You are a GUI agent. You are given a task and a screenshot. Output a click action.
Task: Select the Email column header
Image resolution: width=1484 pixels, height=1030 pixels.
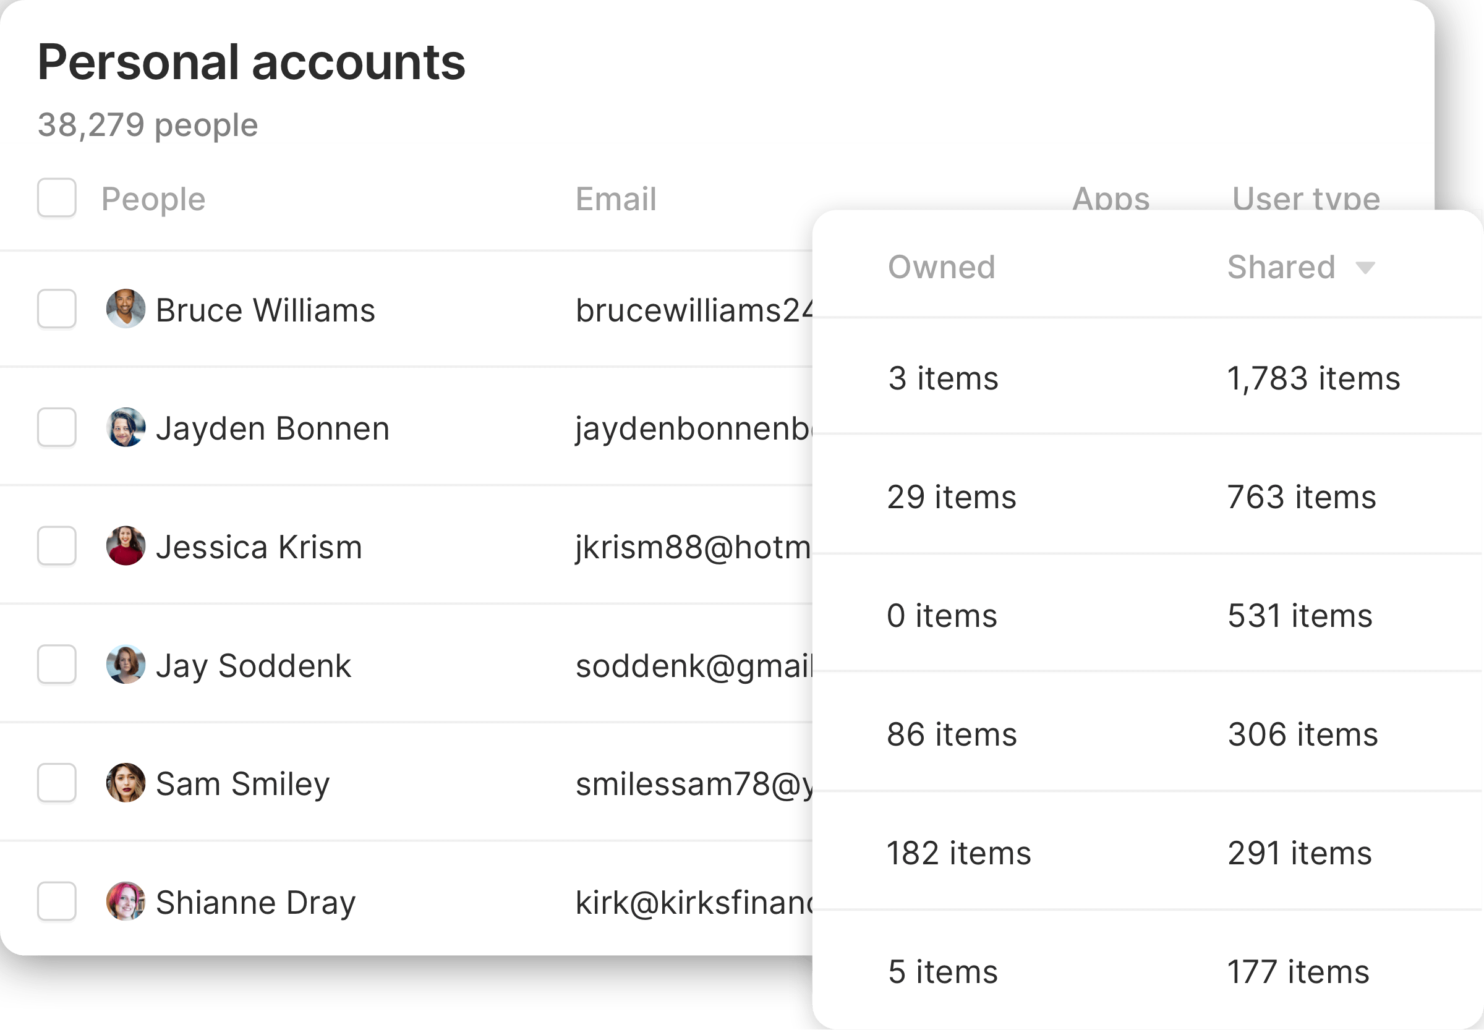[x=615, y=198]
